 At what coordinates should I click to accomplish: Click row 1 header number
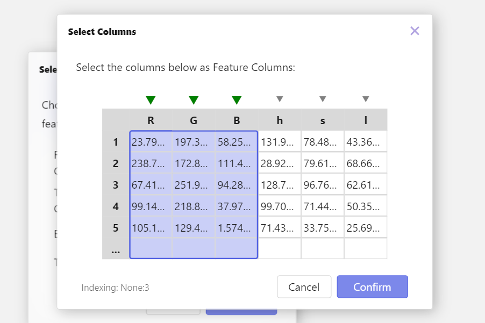coord(116,142)
